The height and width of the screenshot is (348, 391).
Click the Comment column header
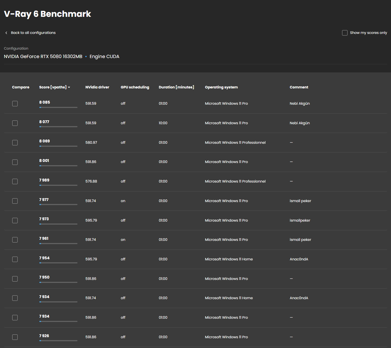click(x=299, y=87)
